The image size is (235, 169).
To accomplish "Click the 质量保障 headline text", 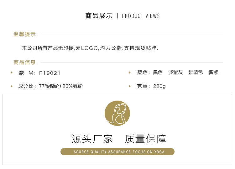I will click(x=146, y=139).
